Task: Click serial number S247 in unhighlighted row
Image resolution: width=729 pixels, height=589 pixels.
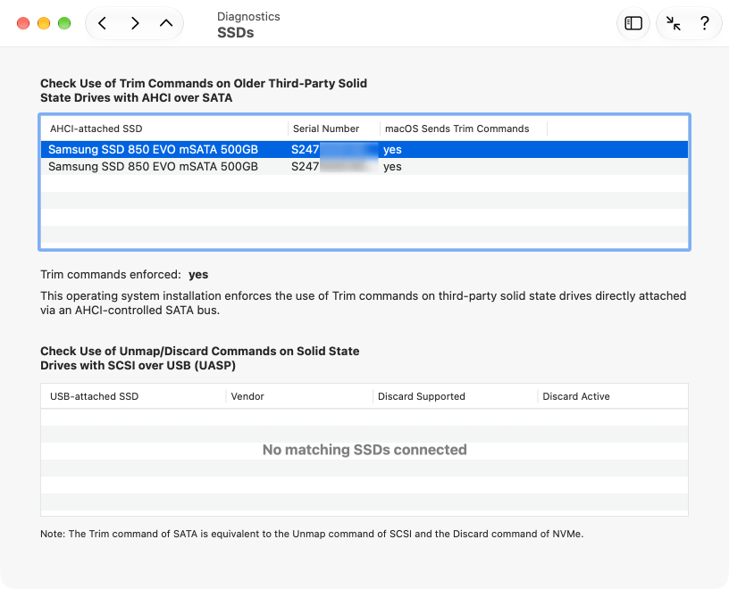Action: 305,167
